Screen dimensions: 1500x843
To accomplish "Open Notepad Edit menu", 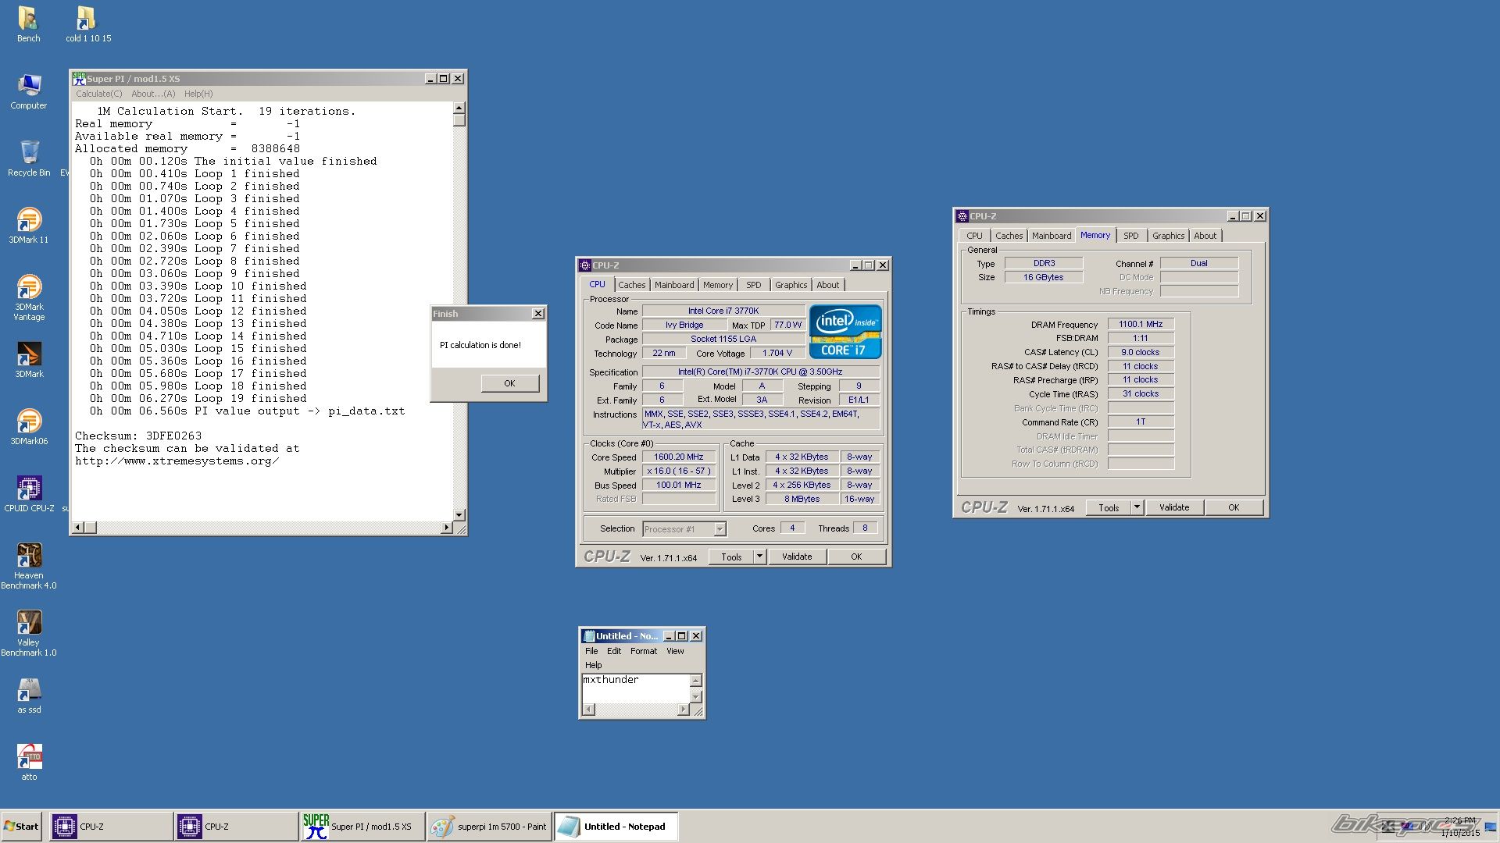I will click(614, 651).
